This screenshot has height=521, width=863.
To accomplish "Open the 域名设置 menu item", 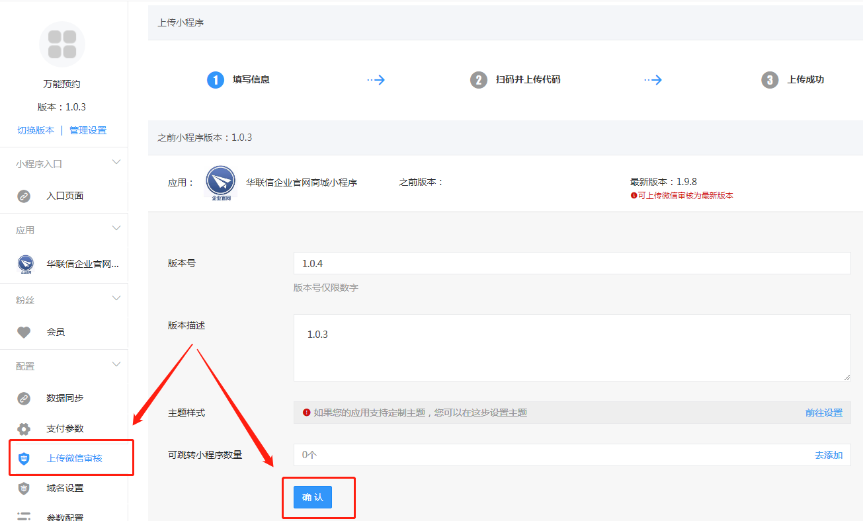I will click(63, 488).
